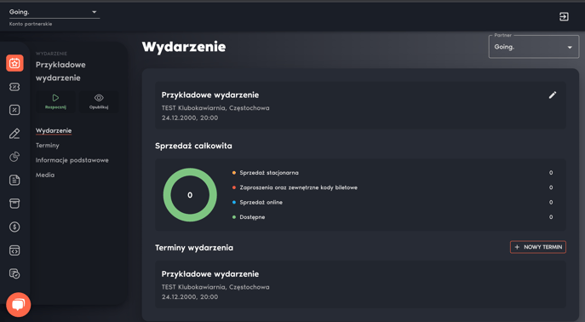Viewport: 585px width, 322px height.
Task: Open the document icon in the sidebar
Action: click(14, 181)
